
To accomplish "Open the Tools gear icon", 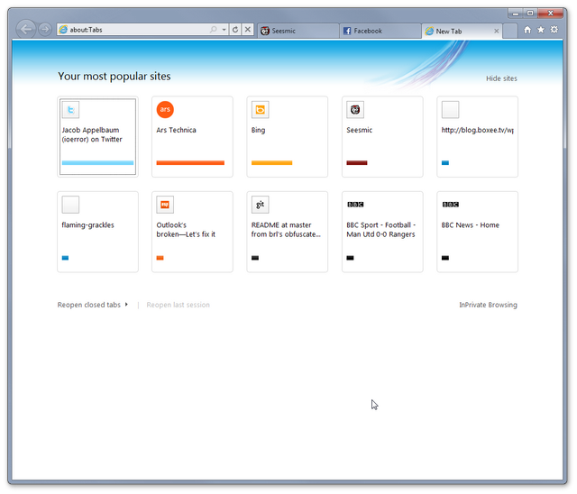I will click(554, 30).
